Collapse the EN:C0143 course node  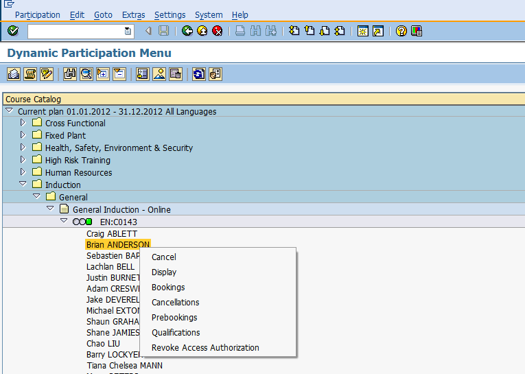pos(64,221)
